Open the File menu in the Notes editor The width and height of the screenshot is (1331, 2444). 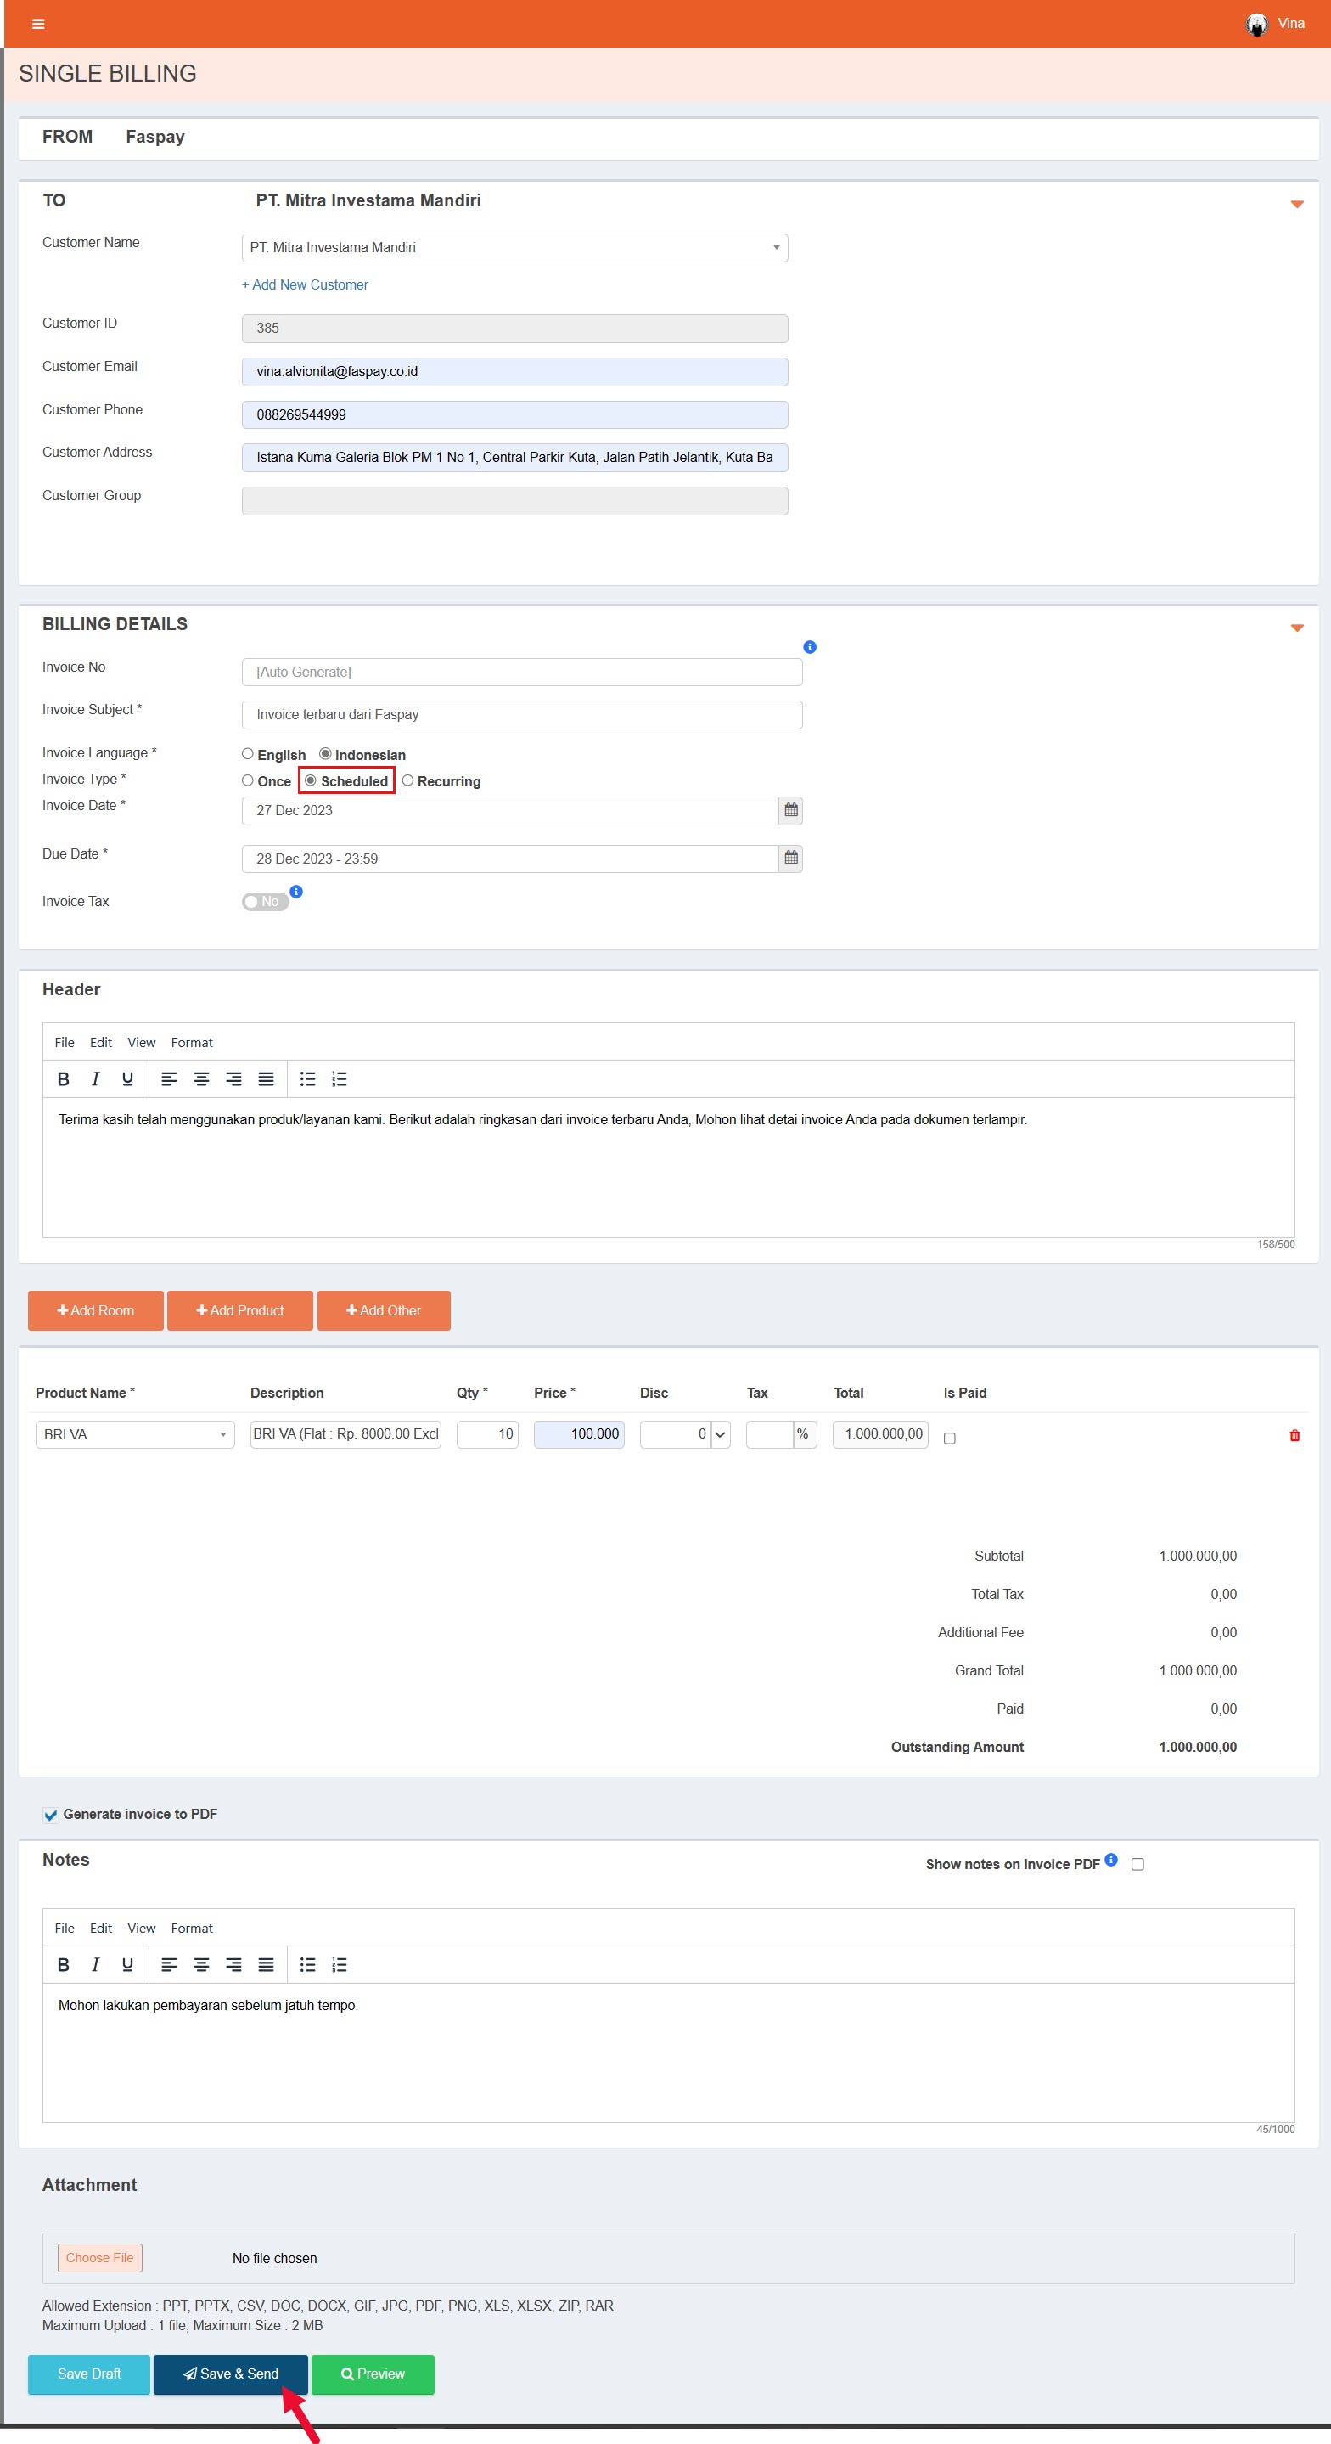click(65, 1928)
